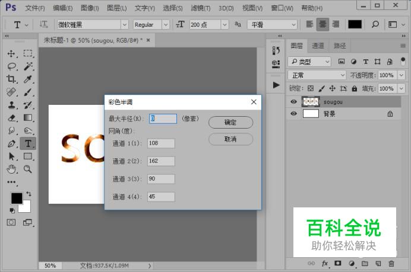This screenshot has width=411, height=272.
Task: Select the Brush tool
Action: point(28,92)
